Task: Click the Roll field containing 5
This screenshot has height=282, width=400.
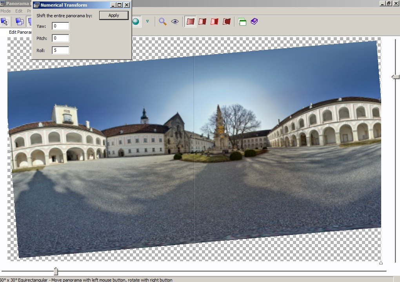Action: tap(60, 51)
